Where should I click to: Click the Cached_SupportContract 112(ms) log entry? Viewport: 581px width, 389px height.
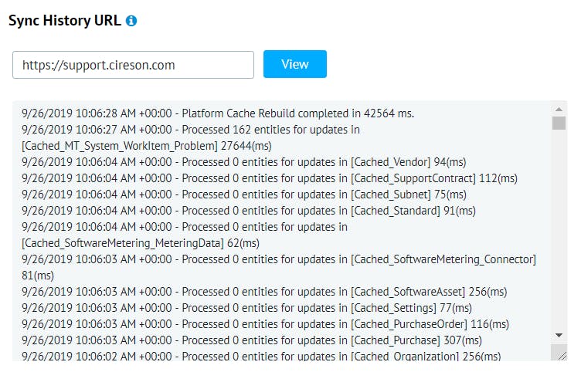tap(270, 178)
